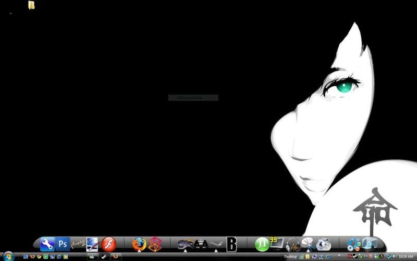Screen dimensions: 417x261
Task: Open the Adobe Flash dock icon
Action: click(108, 244)
